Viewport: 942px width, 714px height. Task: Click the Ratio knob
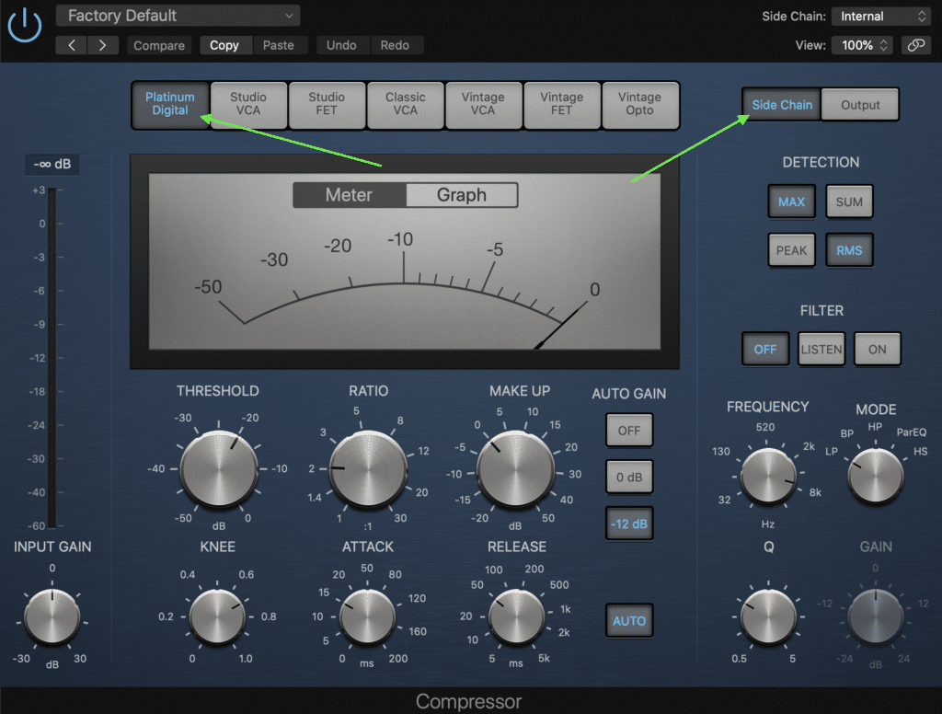pos(368,468)
